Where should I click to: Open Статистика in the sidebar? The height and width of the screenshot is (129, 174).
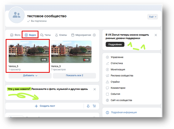pos(117,63)
